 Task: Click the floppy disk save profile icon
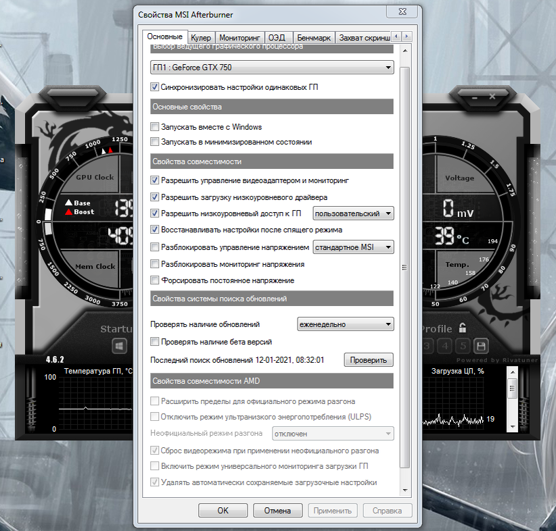tap(482, 346)
